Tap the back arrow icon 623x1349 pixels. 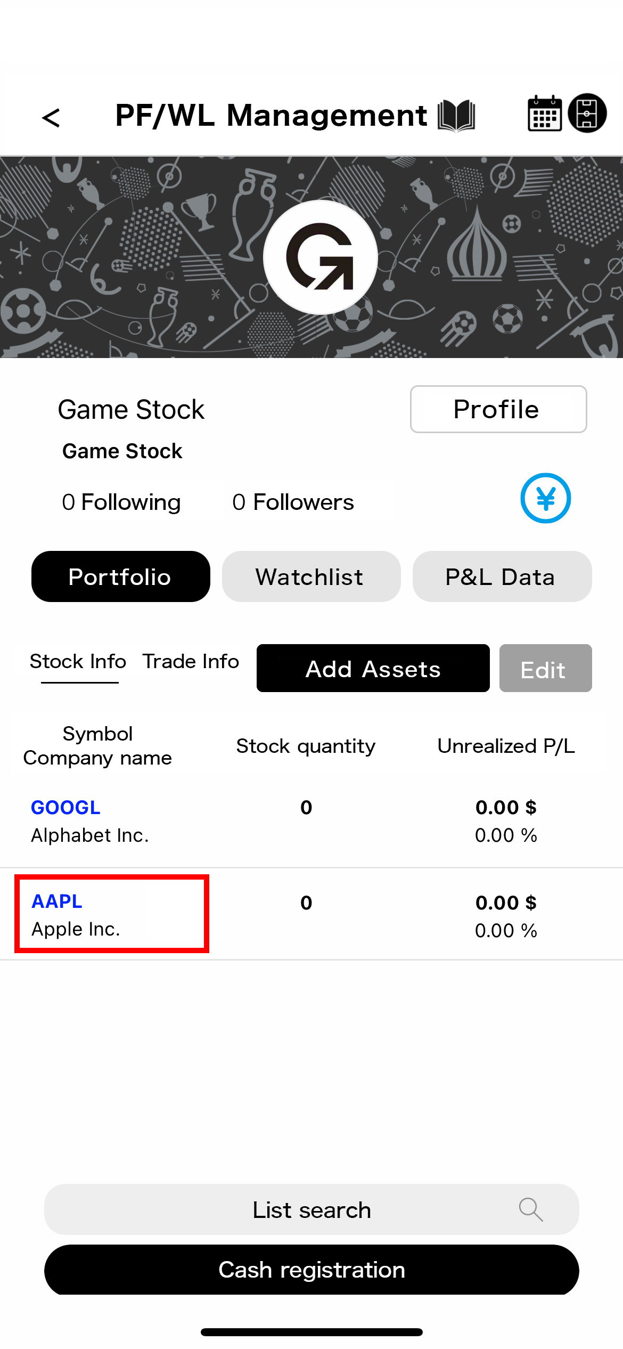click(51, 118)
